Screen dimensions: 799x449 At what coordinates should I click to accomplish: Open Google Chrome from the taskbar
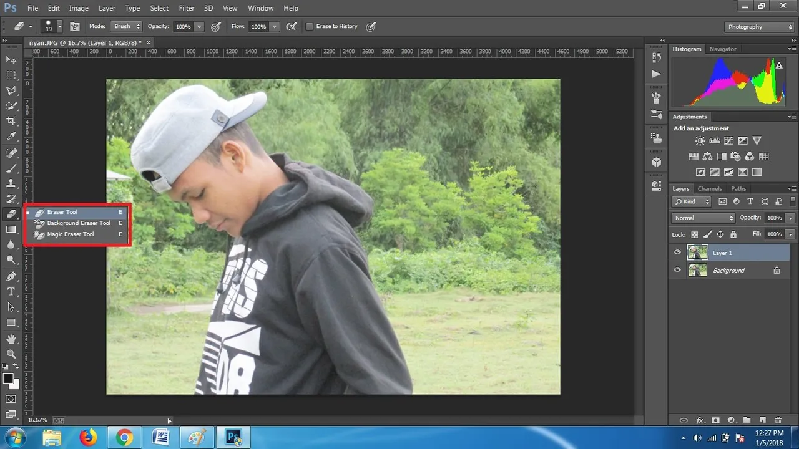tap(124, 438)
